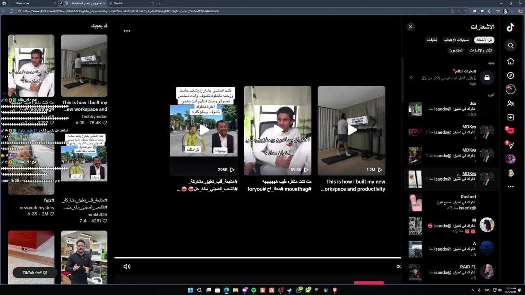Expand the system notifications row chevron
The image size is (525, 295).
411,78
